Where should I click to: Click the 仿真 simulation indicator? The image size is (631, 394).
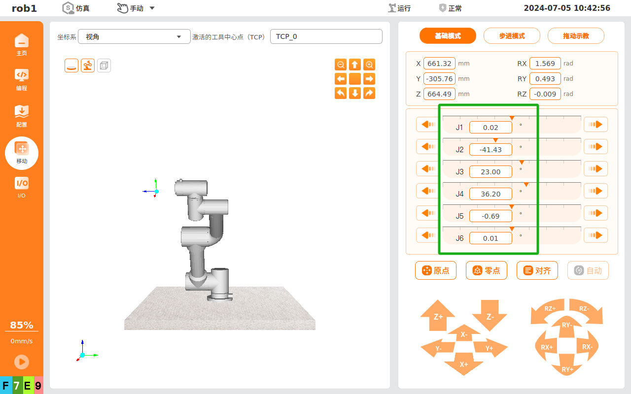click(76, 8)
